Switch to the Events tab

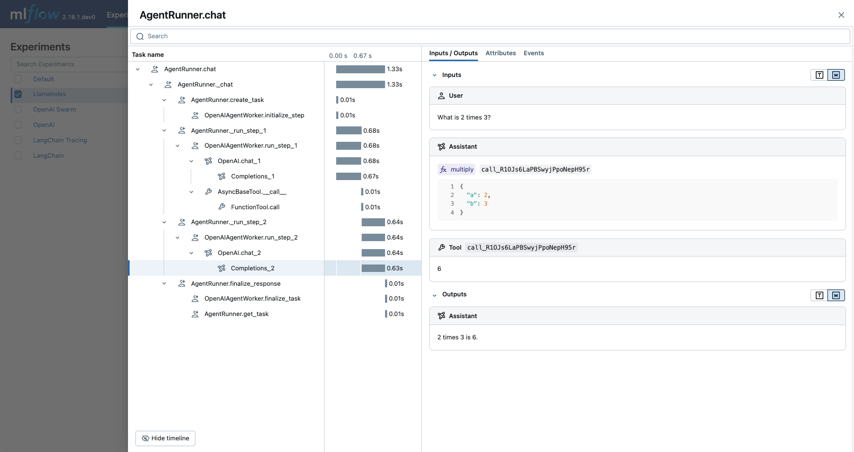coord(533,53)
